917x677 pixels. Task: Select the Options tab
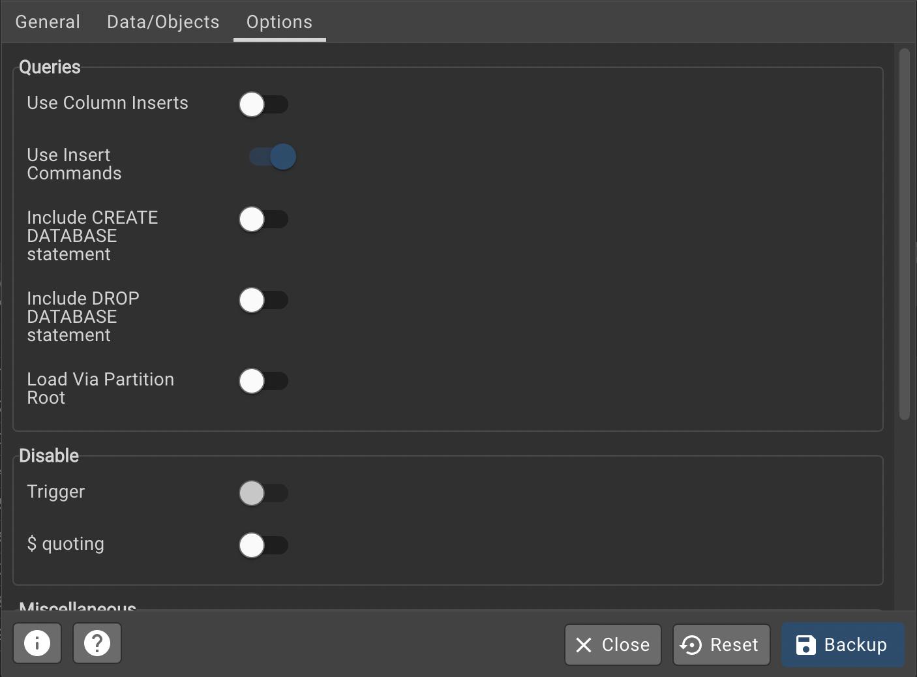[x=279, y=22]
